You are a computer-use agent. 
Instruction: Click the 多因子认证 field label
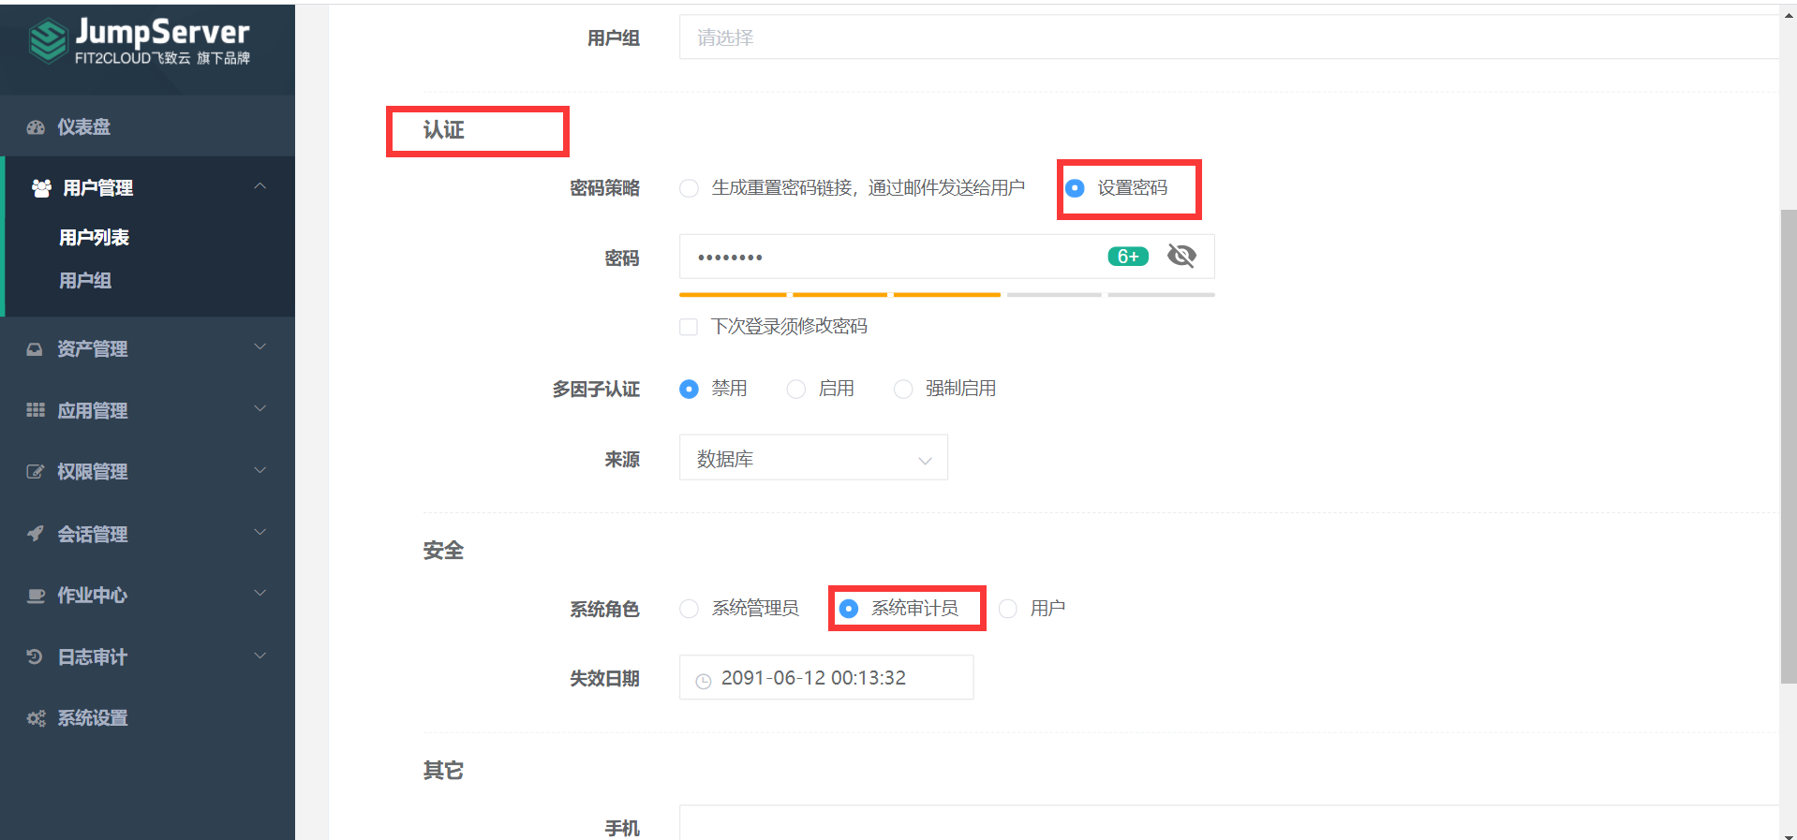(x=596, y=390)
